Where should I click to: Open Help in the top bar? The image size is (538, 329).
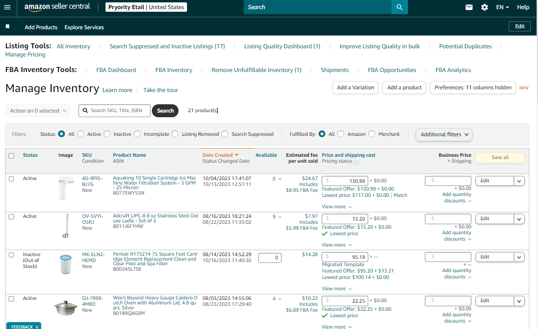tap(523, 7)
